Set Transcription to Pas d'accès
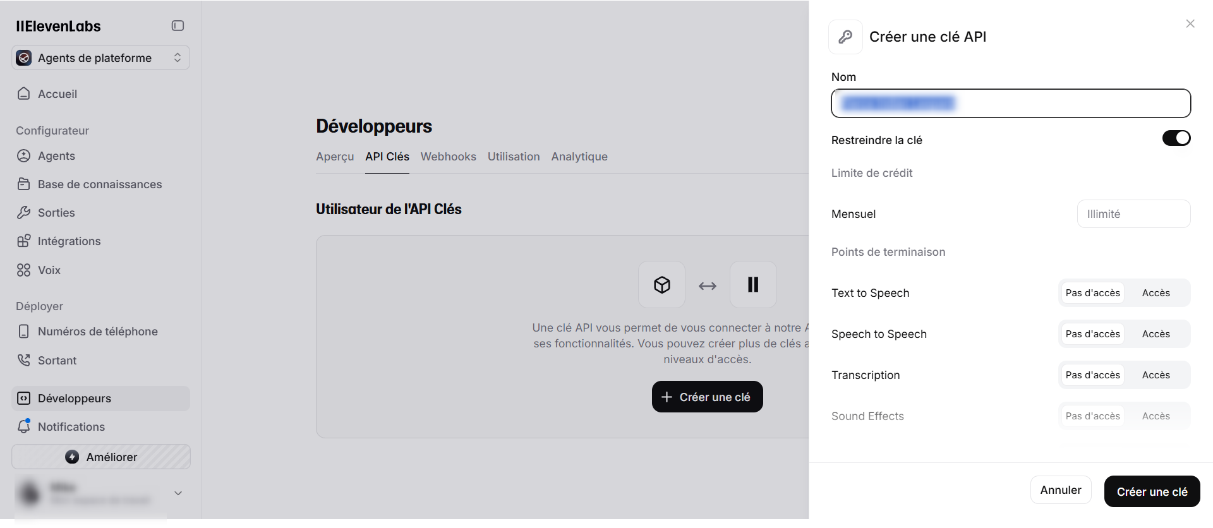 click(x=1092, y=375)
